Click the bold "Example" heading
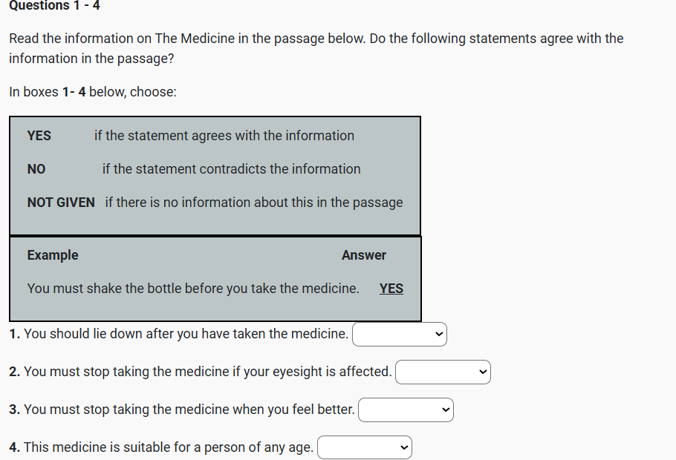 tap(53, 255)
